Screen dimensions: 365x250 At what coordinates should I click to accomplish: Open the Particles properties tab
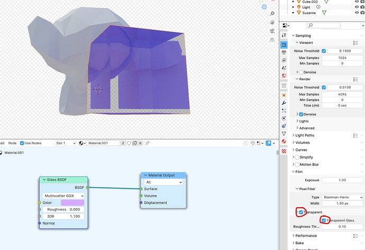pyautogui.click(x=284, y=110)
